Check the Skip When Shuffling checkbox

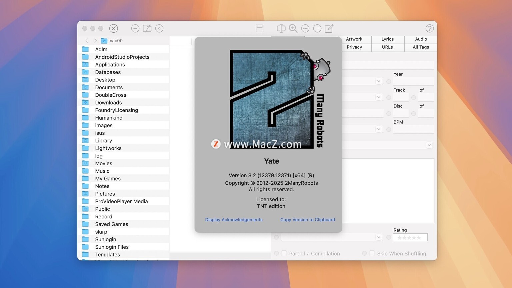pos(372,253)
